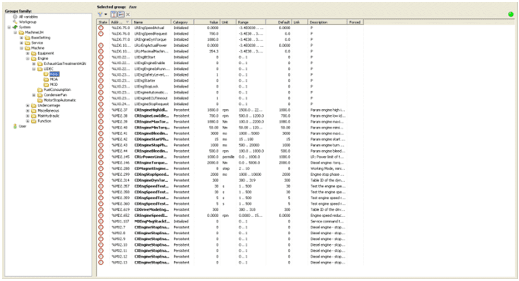Expand the BaseSetting folder node
Image resolution: width=519 pixels, height=281 pixels.
click(22, 38)
